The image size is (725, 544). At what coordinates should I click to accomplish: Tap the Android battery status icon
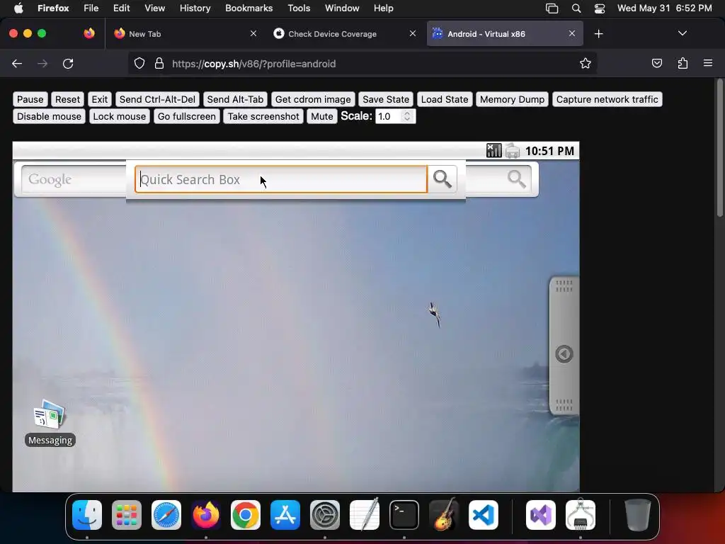(x=513, y=151)
